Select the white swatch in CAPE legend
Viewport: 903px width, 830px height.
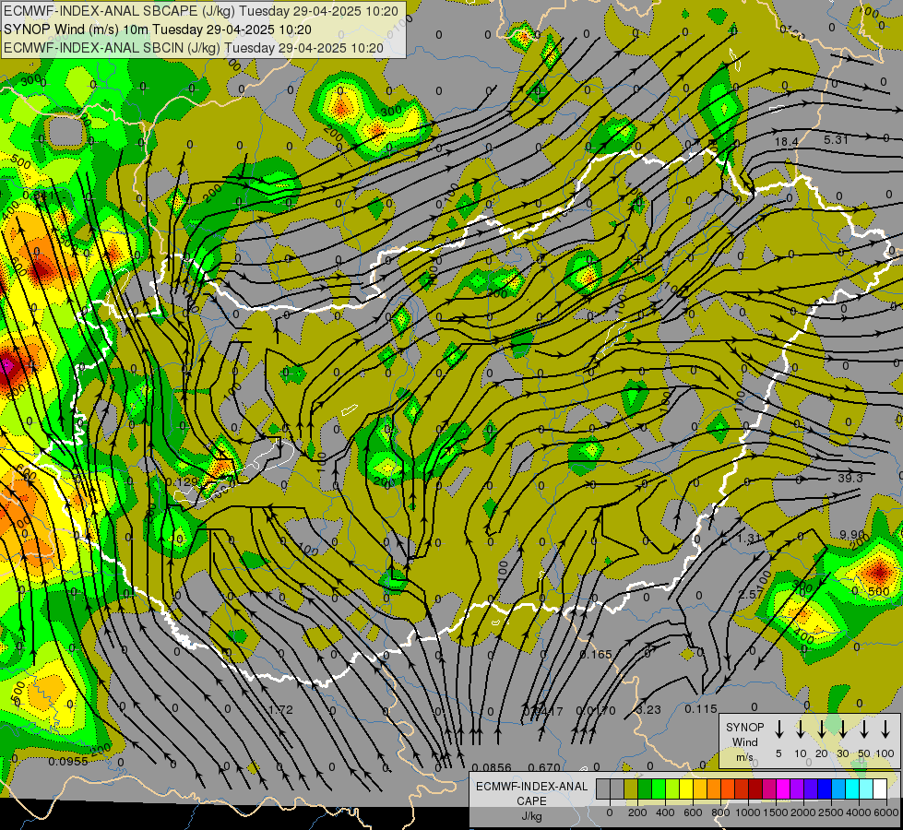[881, 789]
